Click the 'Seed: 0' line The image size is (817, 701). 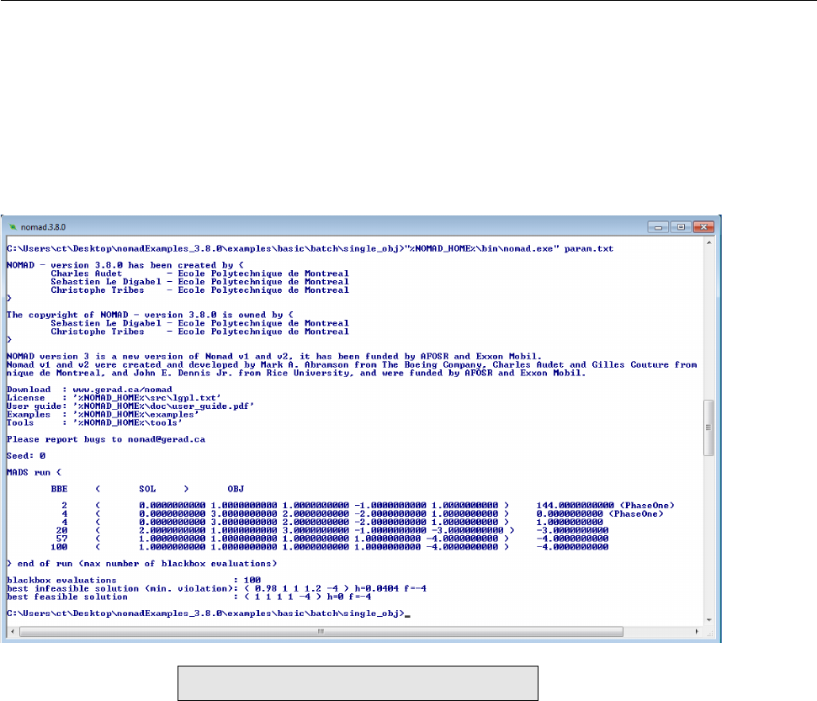coord(26,456)
